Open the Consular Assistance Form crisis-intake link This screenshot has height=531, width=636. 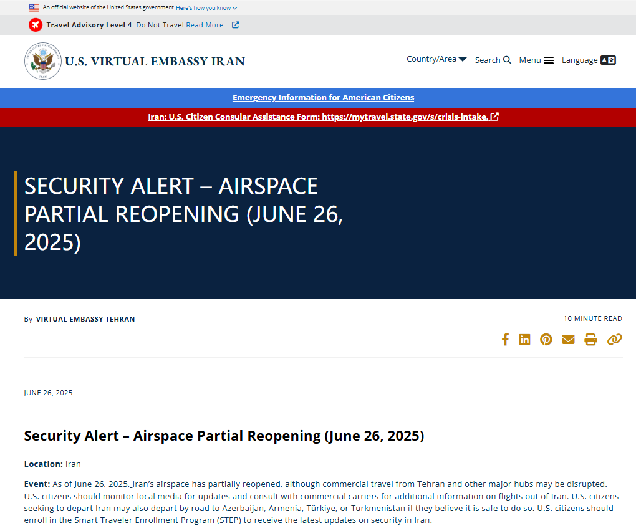pyautogui.click(x=323, y=117)
